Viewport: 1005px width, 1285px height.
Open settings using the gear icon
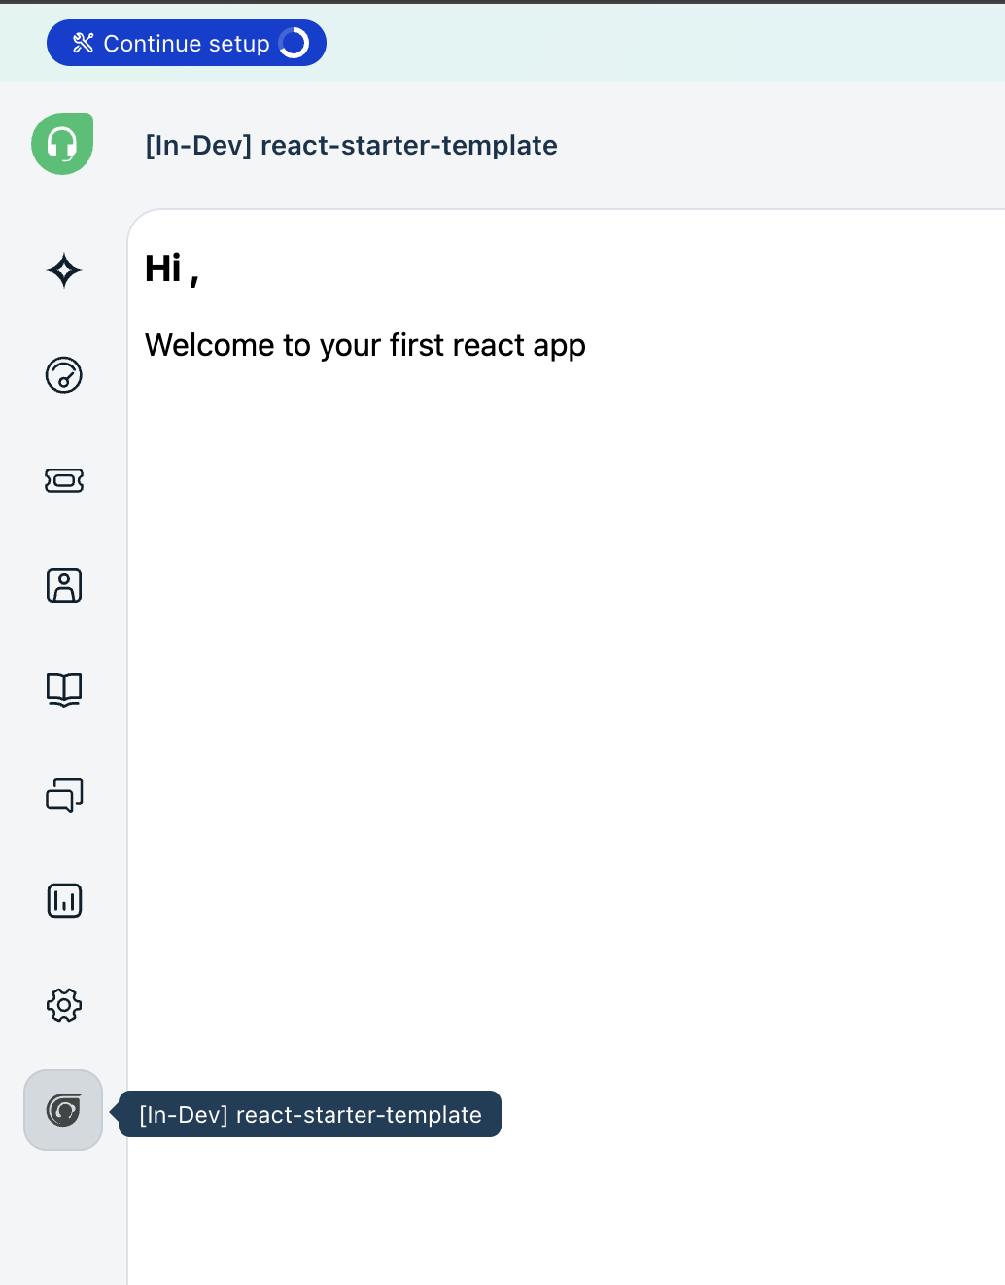(63, 1005)
